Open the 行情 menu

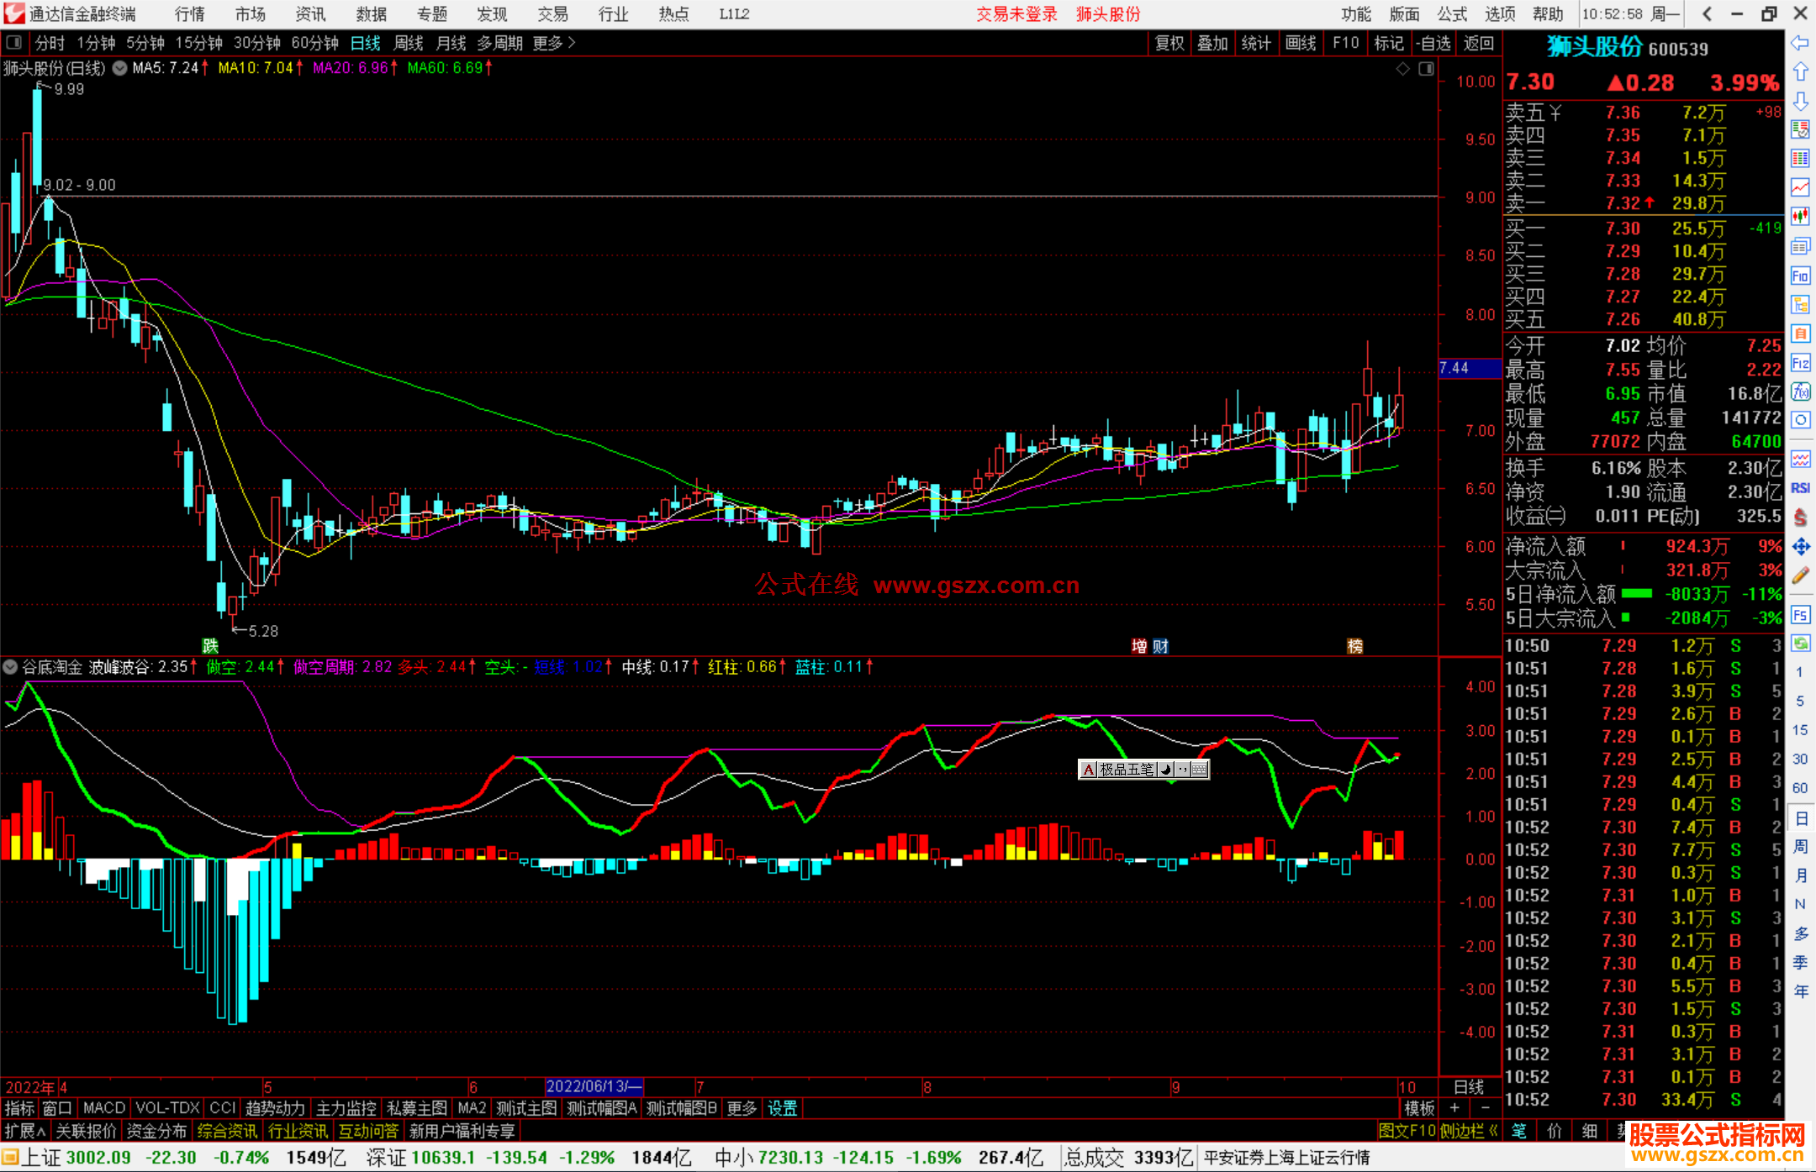(x=190, y=14)
